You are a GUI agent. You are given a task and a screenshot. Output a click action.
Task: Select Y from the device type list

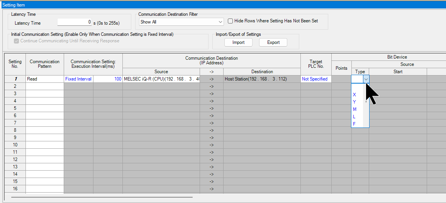click(x=357, y=102)
